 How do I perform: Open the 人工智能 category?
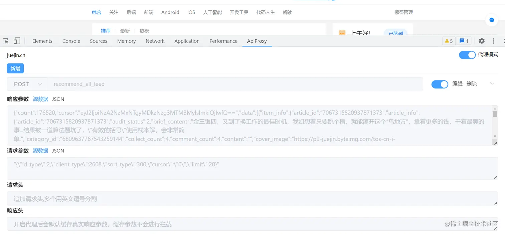(212, 12)
